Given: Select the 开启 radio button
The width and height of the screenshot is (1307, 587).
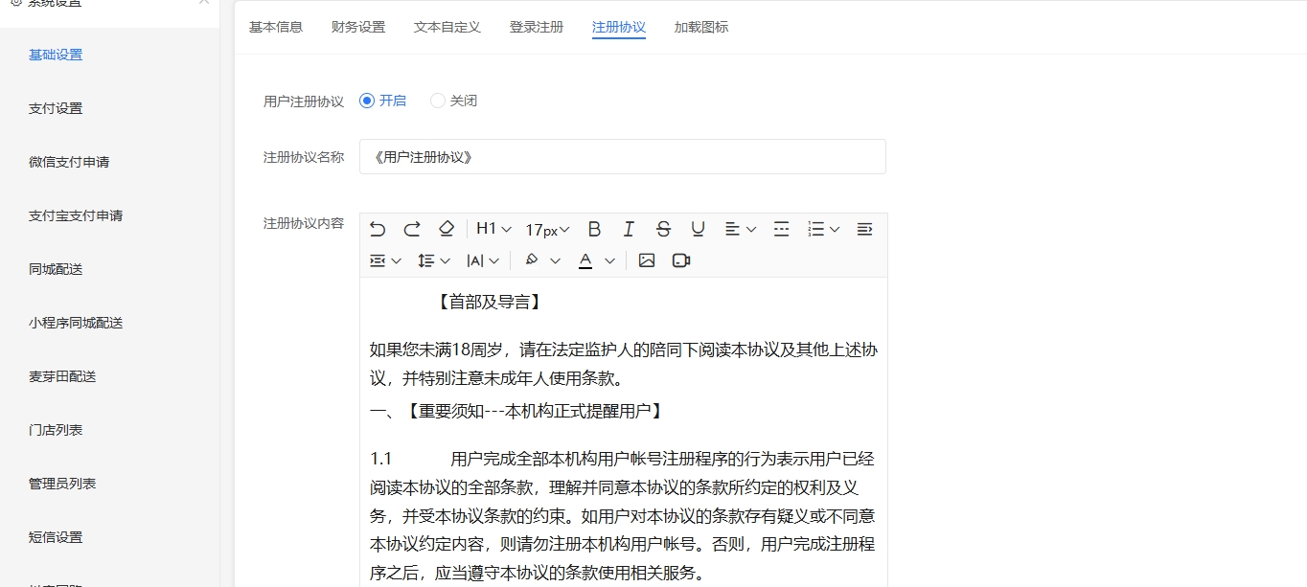Looking at the screenshot, I should pyautogui.click(x=367, y=101).
